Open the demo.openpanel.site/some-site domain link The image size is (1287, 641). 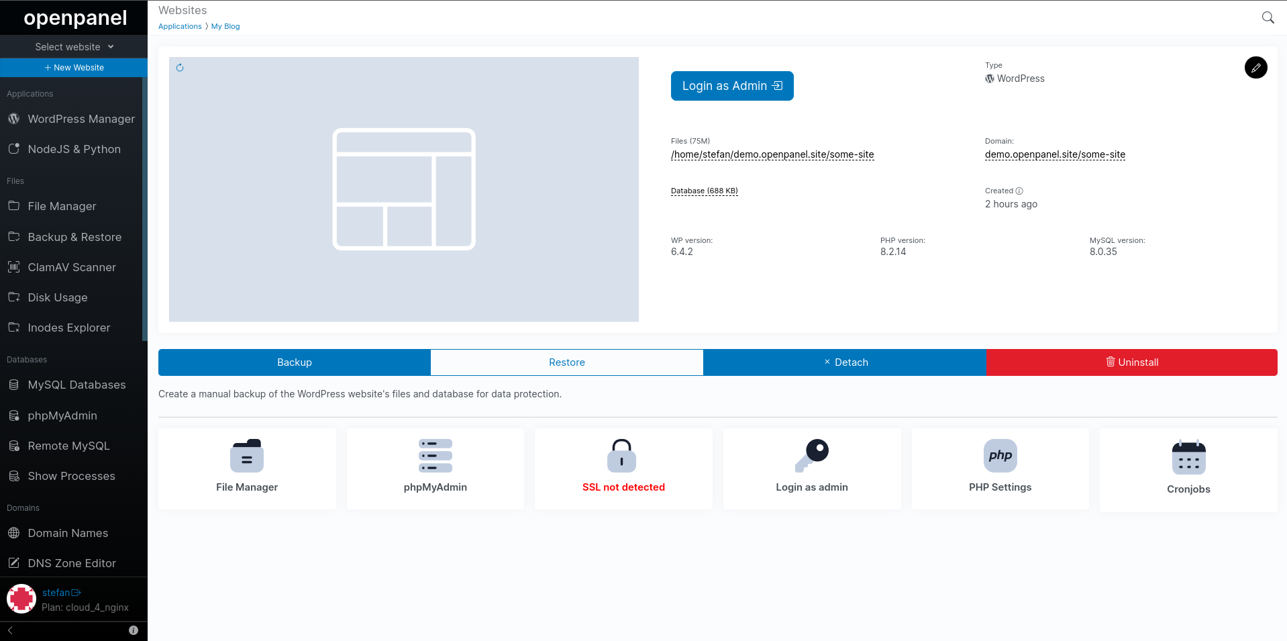(x=1055, y=154)
